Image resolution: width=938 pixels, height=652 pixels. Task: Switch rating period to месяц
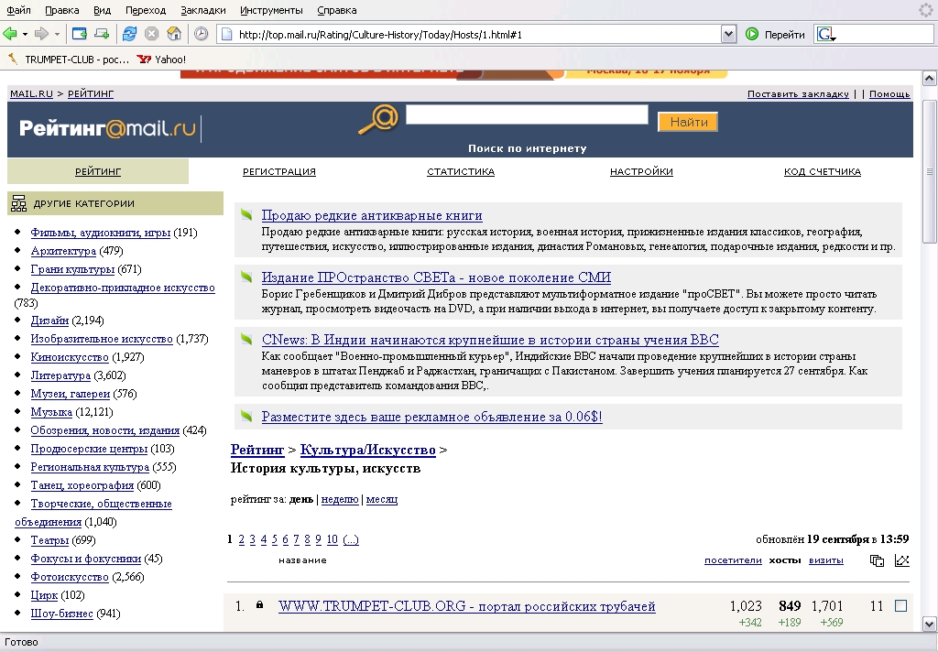(382, 499)
